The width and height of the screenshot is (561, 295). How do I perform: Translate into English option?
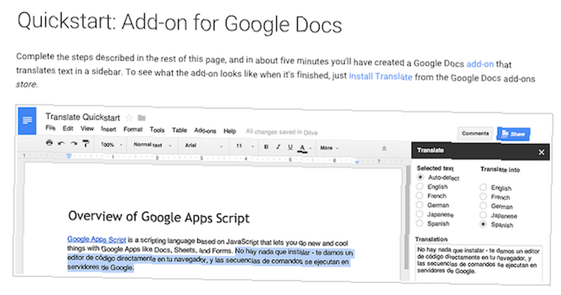click(x=484, y=187)
